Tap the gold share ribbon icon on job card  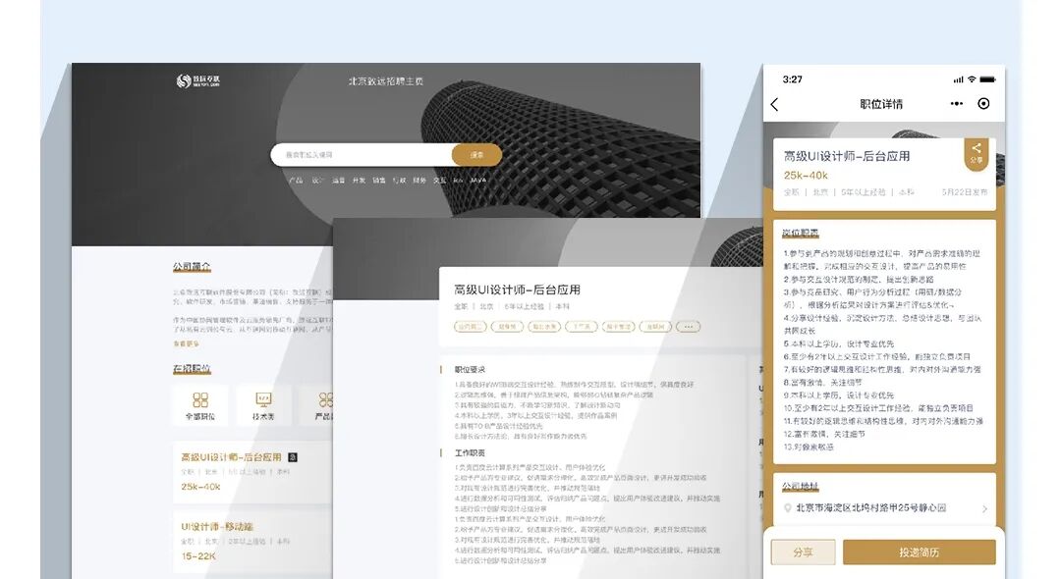click(x=977, y=153)
